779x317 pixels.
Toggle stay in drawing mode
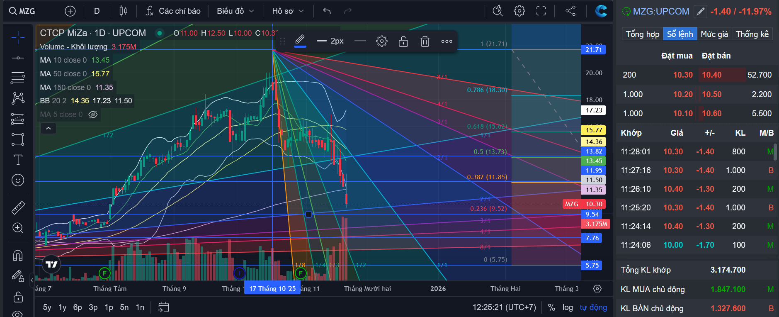coord(18,276)
